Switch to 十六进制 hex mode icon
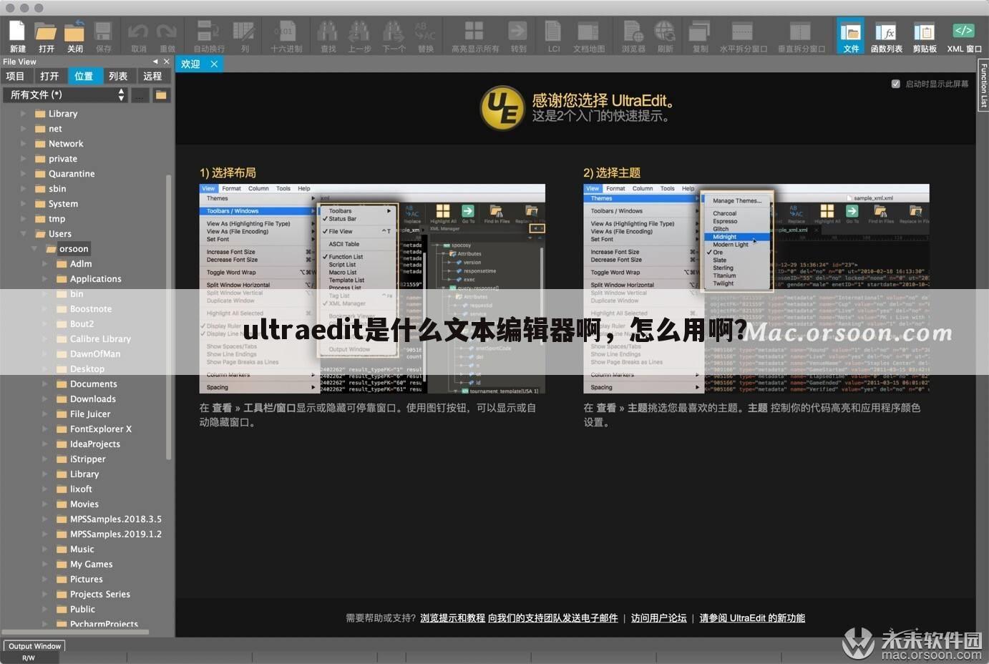 point(286,36)
